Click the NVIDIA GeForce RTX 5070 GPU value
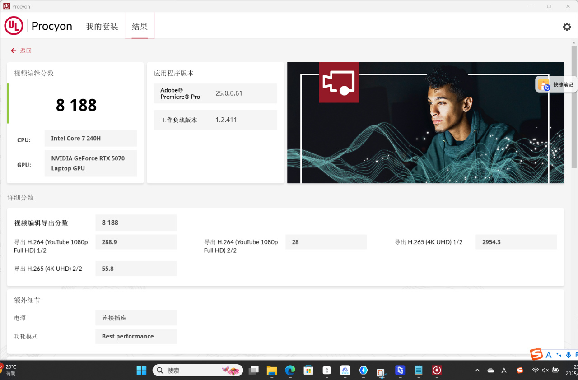 (91, 163)
